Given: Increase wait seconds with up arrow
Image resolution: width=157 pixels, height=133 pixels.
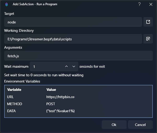Looking at the screenshot, I should (x=66, y=66).
